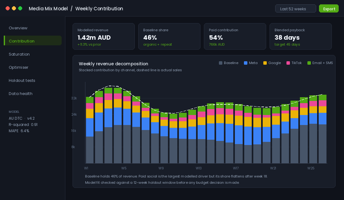This screenshot has width=344, height=200.
Task: Click the W1 axis label
Action: pyautogui.click(x=86, y=168)
